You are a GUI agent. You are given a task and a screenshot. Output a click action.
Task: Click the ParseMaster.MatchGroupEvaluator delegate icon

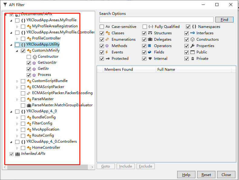pyautogui.click(x=29, y=105)
